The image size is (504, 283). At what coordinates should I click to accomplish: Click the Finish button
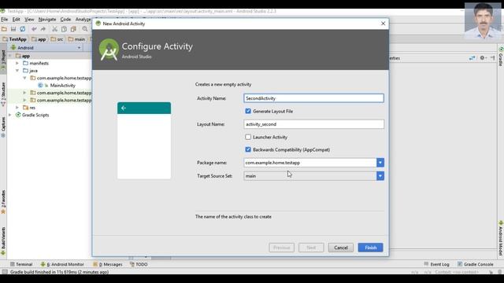pyautogui.click(x=371, y=248)
